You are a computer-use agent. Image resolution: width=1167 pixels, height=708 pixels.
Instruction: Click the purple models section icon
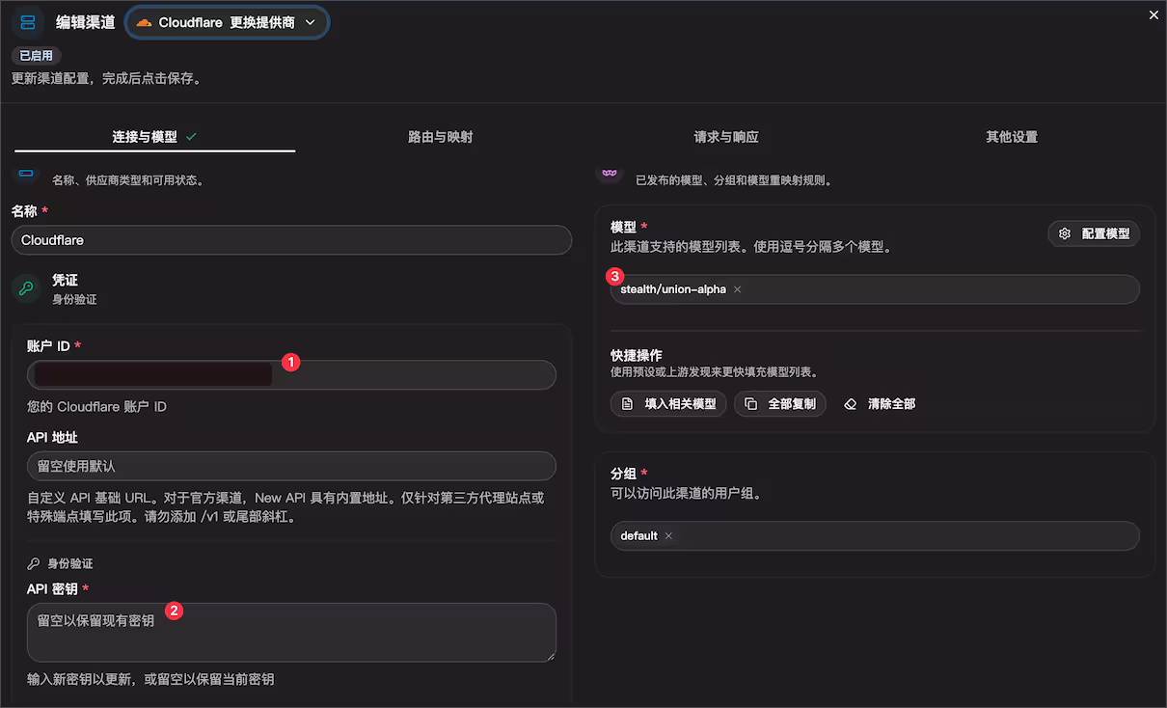click(x=609, y=172)
